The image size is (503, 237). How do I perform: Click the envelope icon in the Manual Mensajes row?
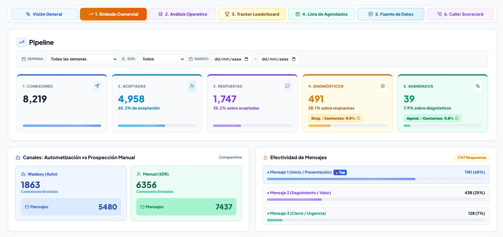(142, 207)
